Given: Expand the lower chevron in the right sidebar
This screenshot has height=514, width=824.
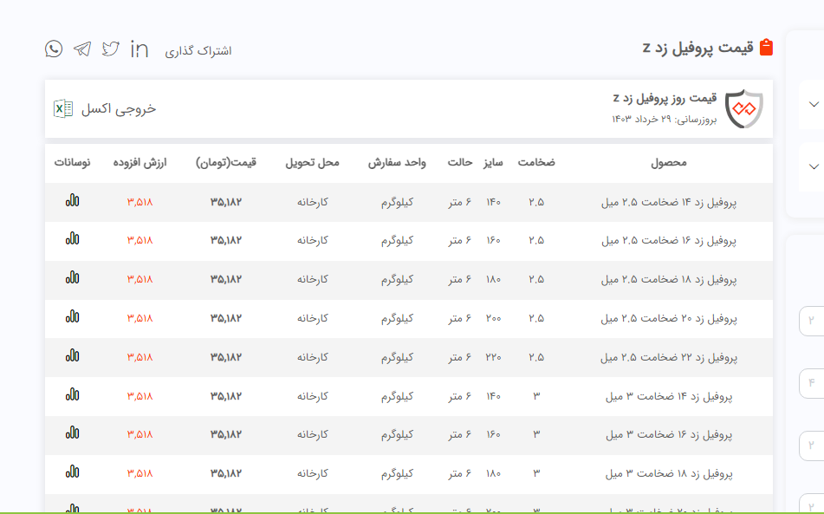Looking at the screenshot, I should 813,166.
